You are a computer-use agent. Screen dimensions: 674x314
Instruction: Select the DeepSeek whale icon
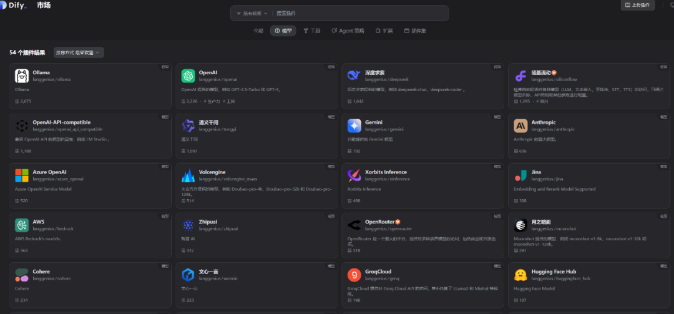354,76
